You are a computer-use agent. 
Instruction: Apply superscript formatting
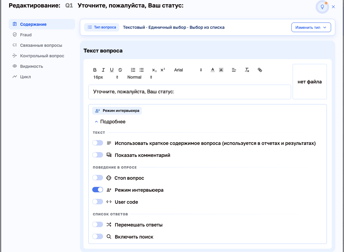coord(163,70)
